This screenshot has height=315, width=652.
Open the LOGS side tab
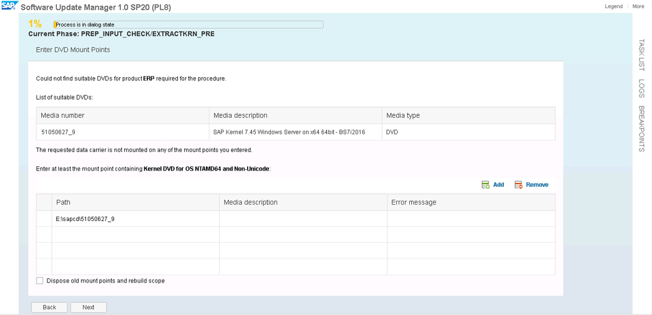pyautogui.click(x=641, y=88)
